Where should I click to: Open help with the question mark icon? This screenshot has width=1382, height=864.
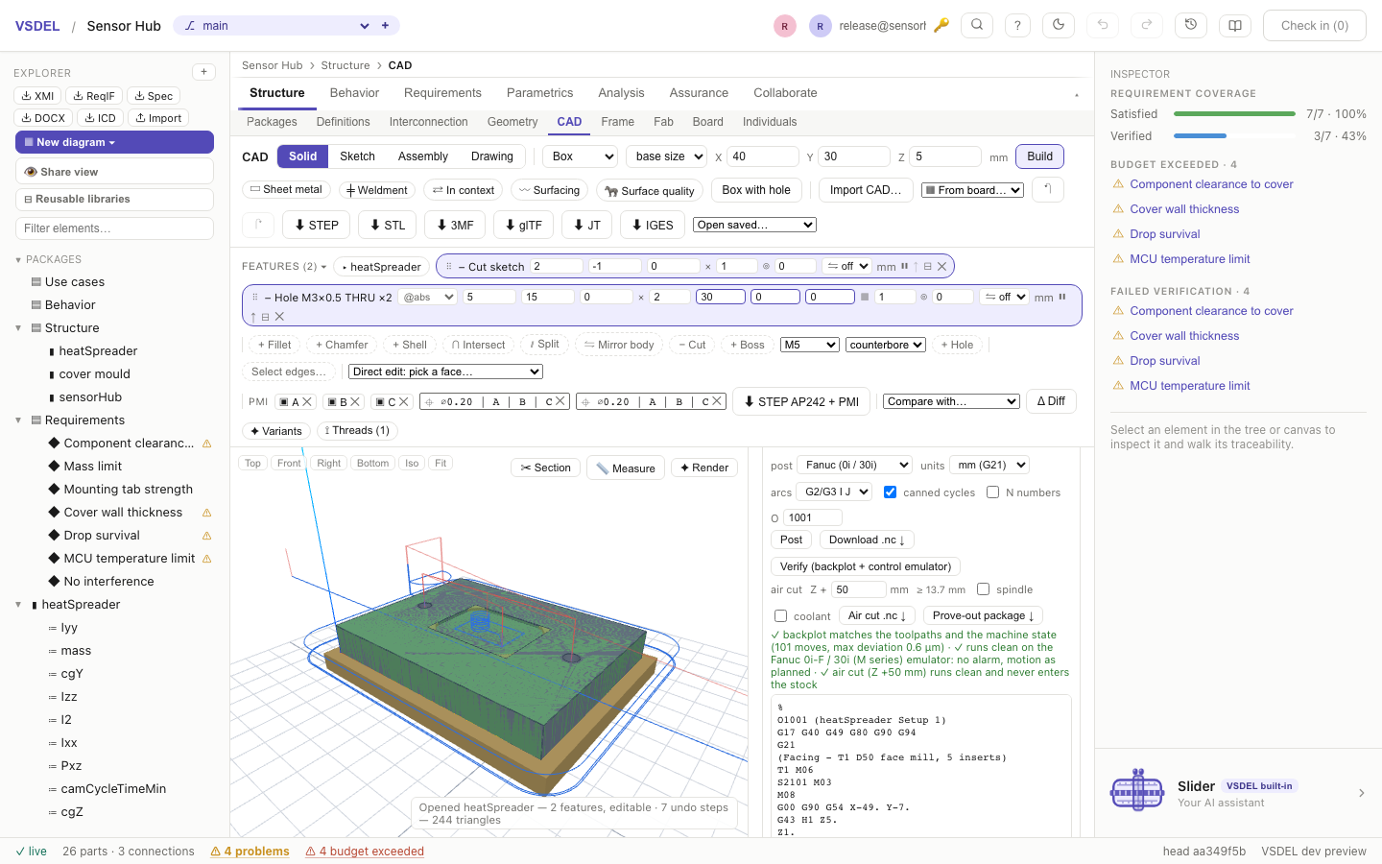coord(1017,26)
